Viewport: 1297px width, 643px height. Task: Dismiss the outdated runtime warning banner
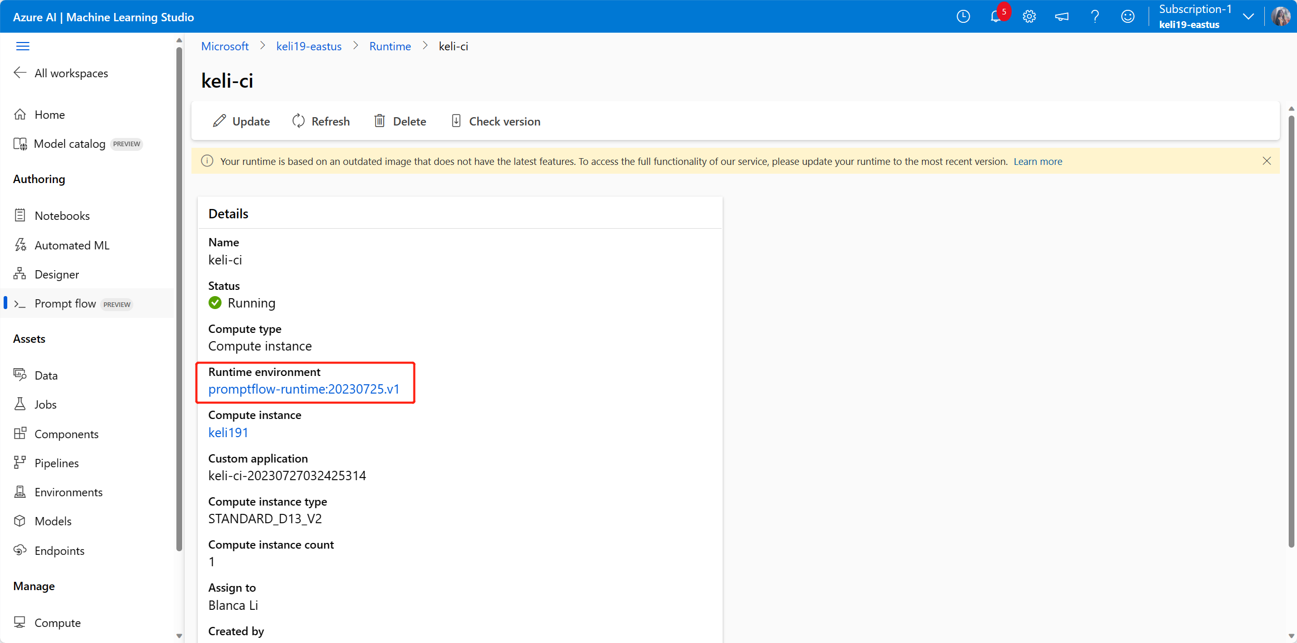coord(1266,161)
